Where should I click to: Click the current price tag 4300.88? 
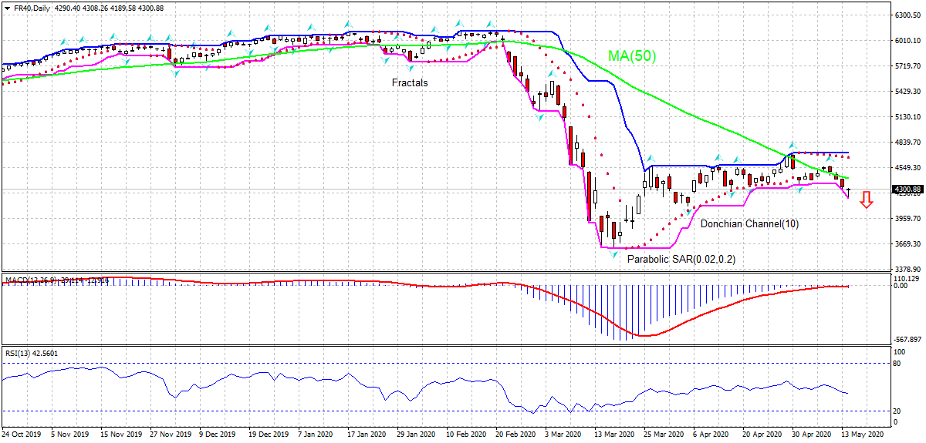click(x=907, y=189)
